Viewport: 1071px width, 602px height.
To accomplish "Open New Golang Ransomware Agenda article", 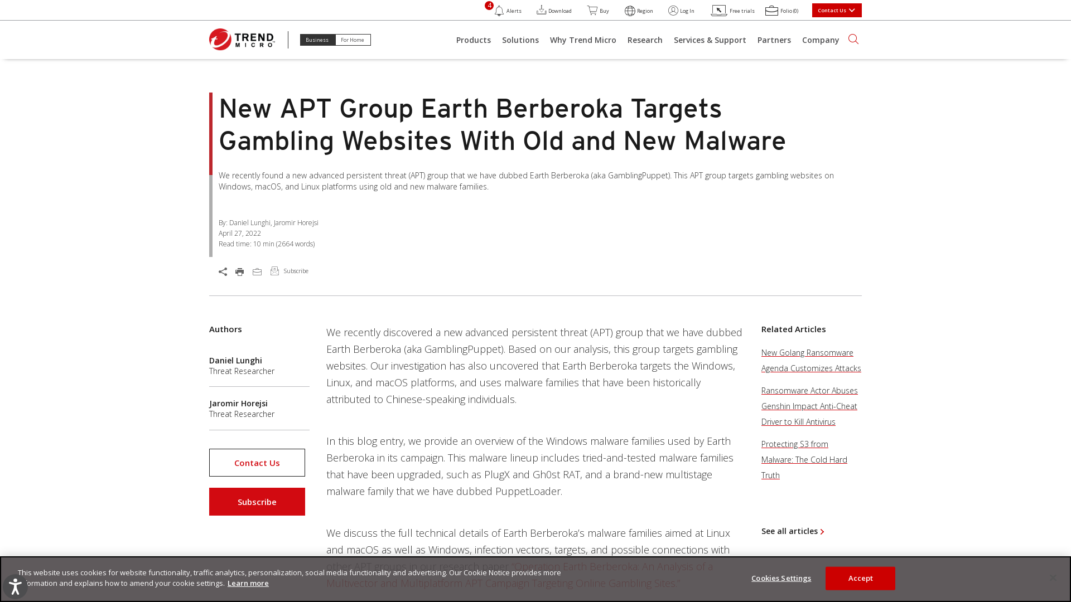I will pos(811,361).
